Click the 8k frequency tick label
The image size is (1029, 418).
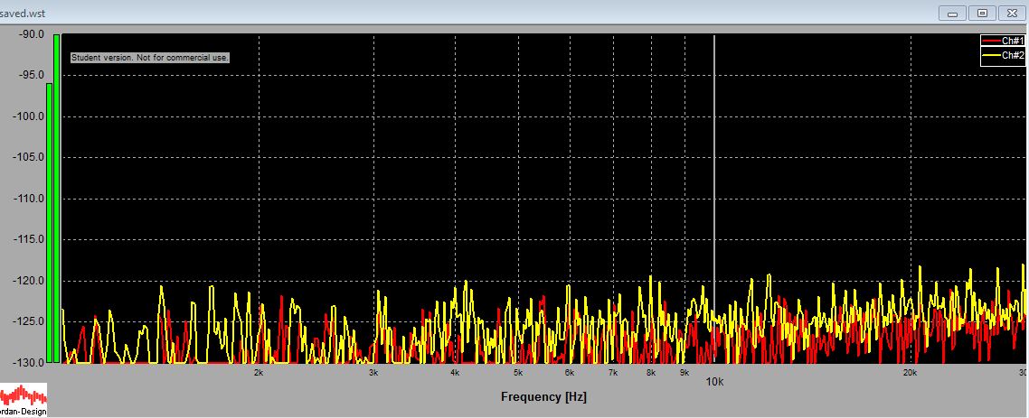[651, 372]
